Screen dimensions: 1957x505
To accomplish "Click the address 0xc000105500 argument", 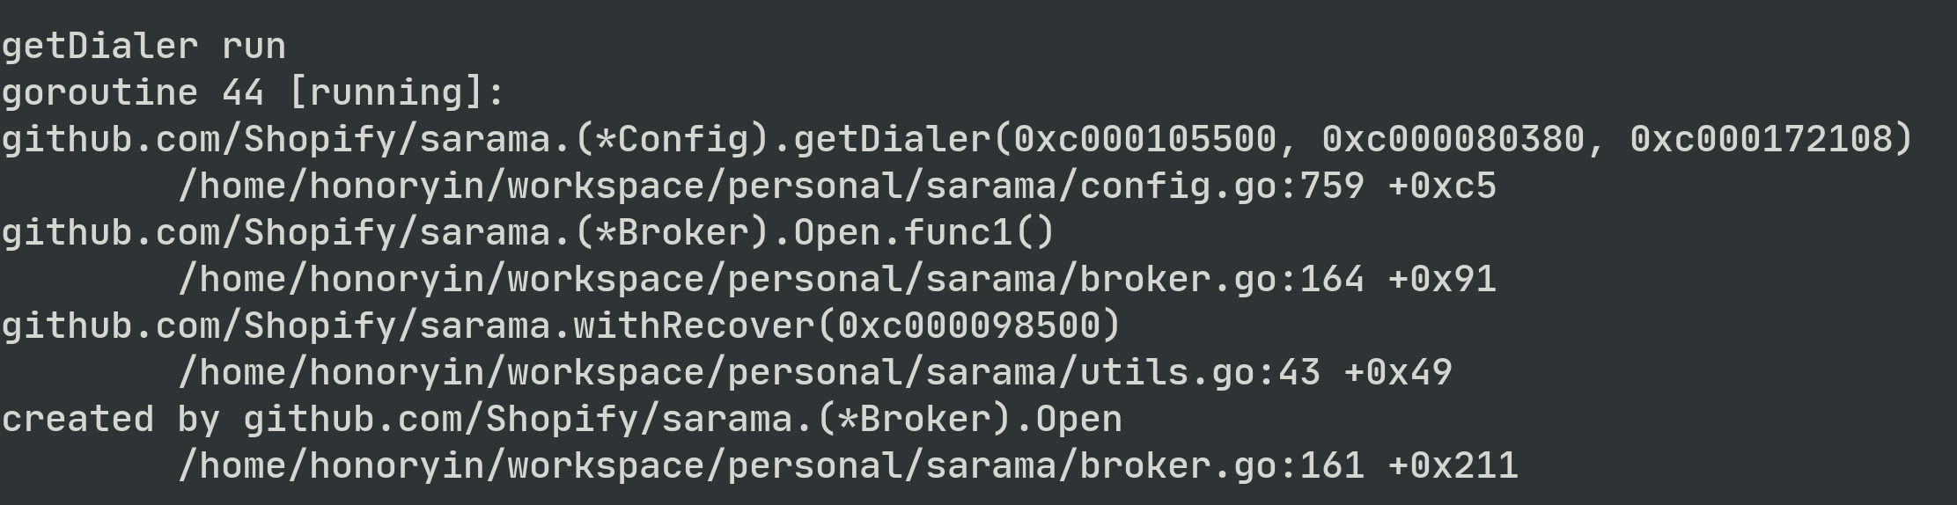I will (1145, 139).
